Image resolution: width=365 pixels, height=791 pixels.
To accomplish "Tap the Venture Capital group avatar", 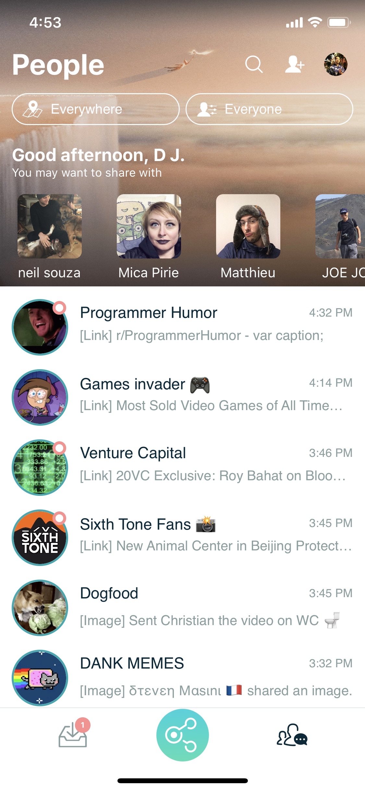I will click(x=40, y=467).
